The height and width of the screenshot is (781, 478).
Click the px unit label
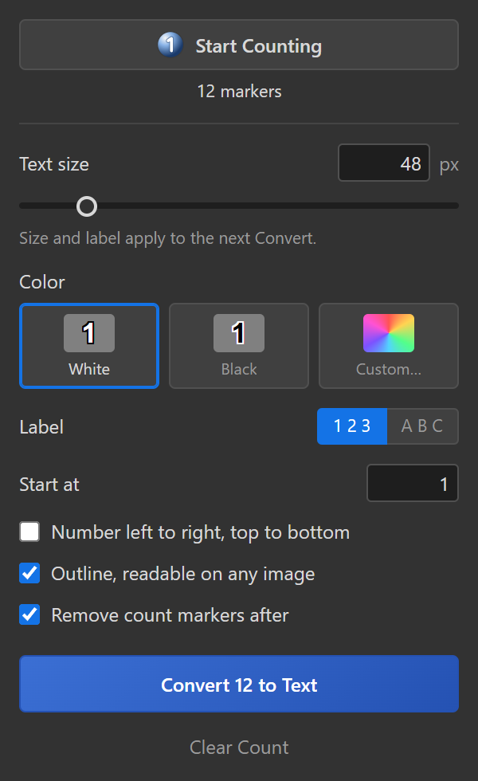449,165
